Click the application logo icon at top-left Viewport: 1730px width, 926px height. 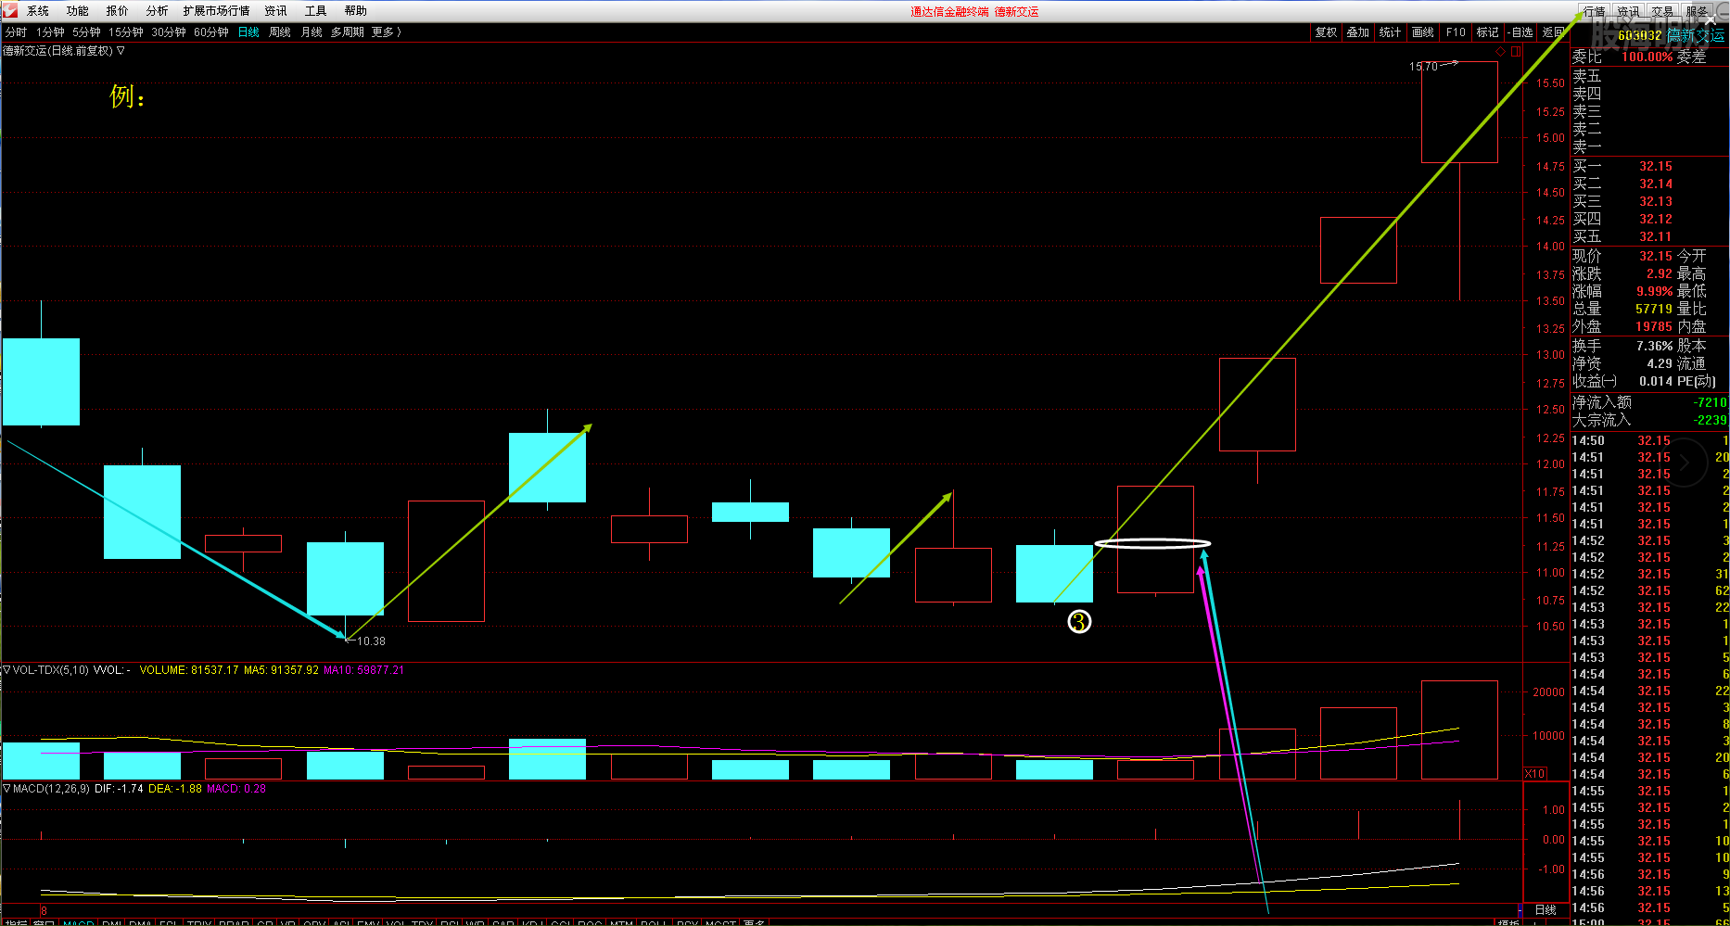pos(10,10)
